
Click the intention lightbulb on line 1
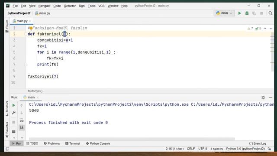point(31,28)
